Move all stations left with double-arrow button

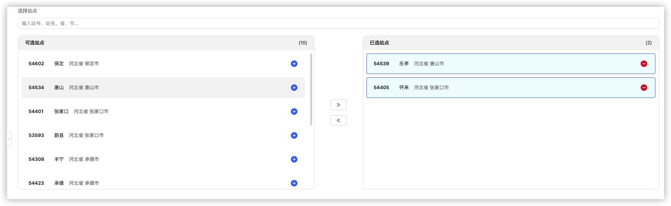click(338, 120)
